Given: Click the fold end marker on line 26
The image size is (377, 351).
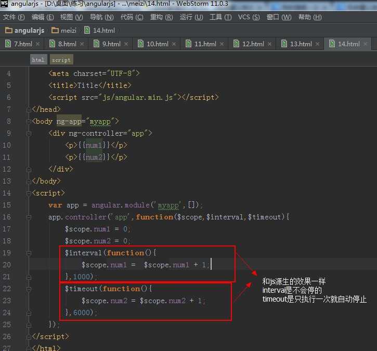Looking at the screenshot, I should (29, 337).
